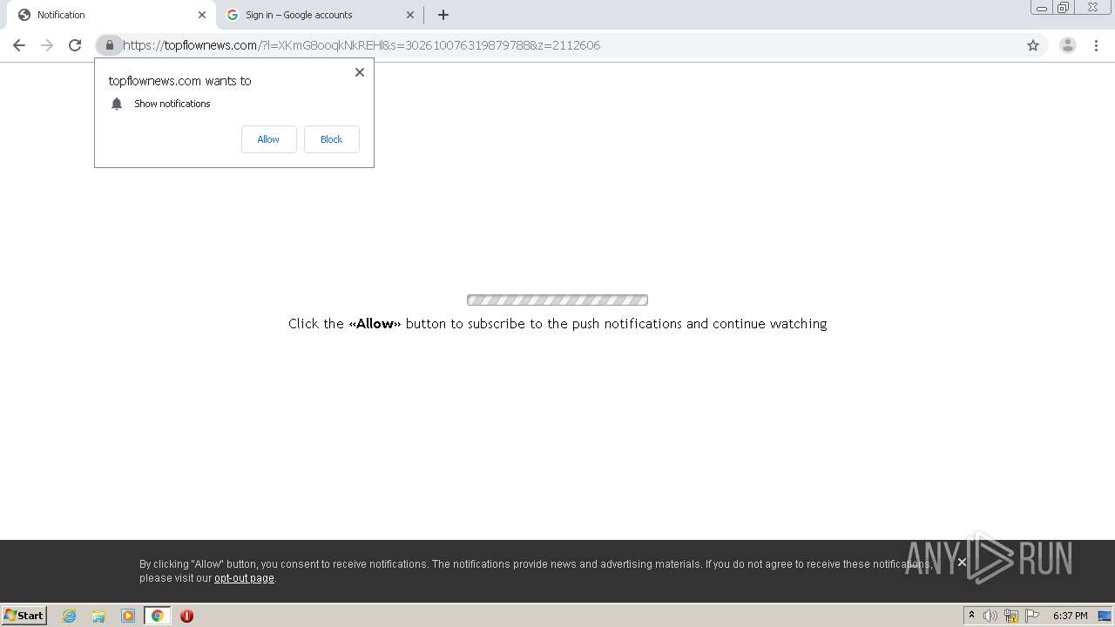1115x627 pixels.
Task: Dismiss the notification permission popup
Action: click(360, 72)
